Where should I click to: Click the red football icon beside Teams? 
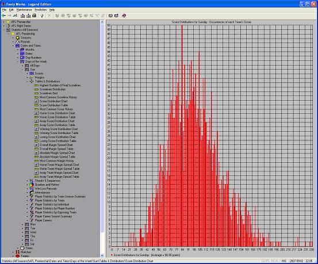[x=18, y=256]
